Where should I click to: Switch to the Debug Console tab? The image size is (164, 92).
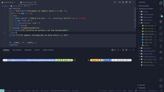pos(48,50)
